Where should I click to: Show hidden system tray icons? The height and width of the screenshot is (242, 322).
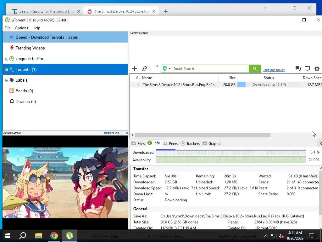tap(266, 236)
